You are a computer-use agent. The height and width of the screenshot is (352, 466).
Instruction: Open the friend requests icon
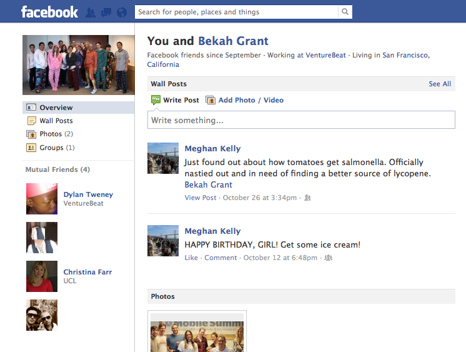coord(91,13)
